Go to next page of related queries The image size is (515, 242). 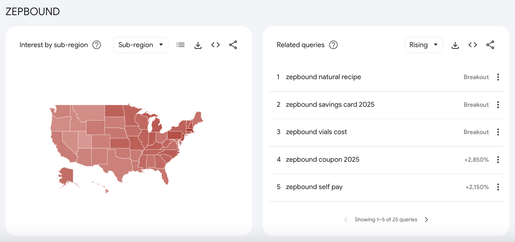[426, 220]
